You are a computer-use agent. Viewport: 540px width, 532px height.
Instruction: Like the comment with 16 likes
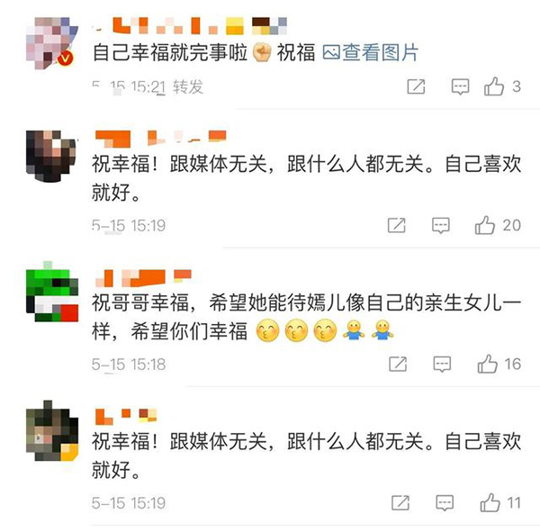[487, 364]
